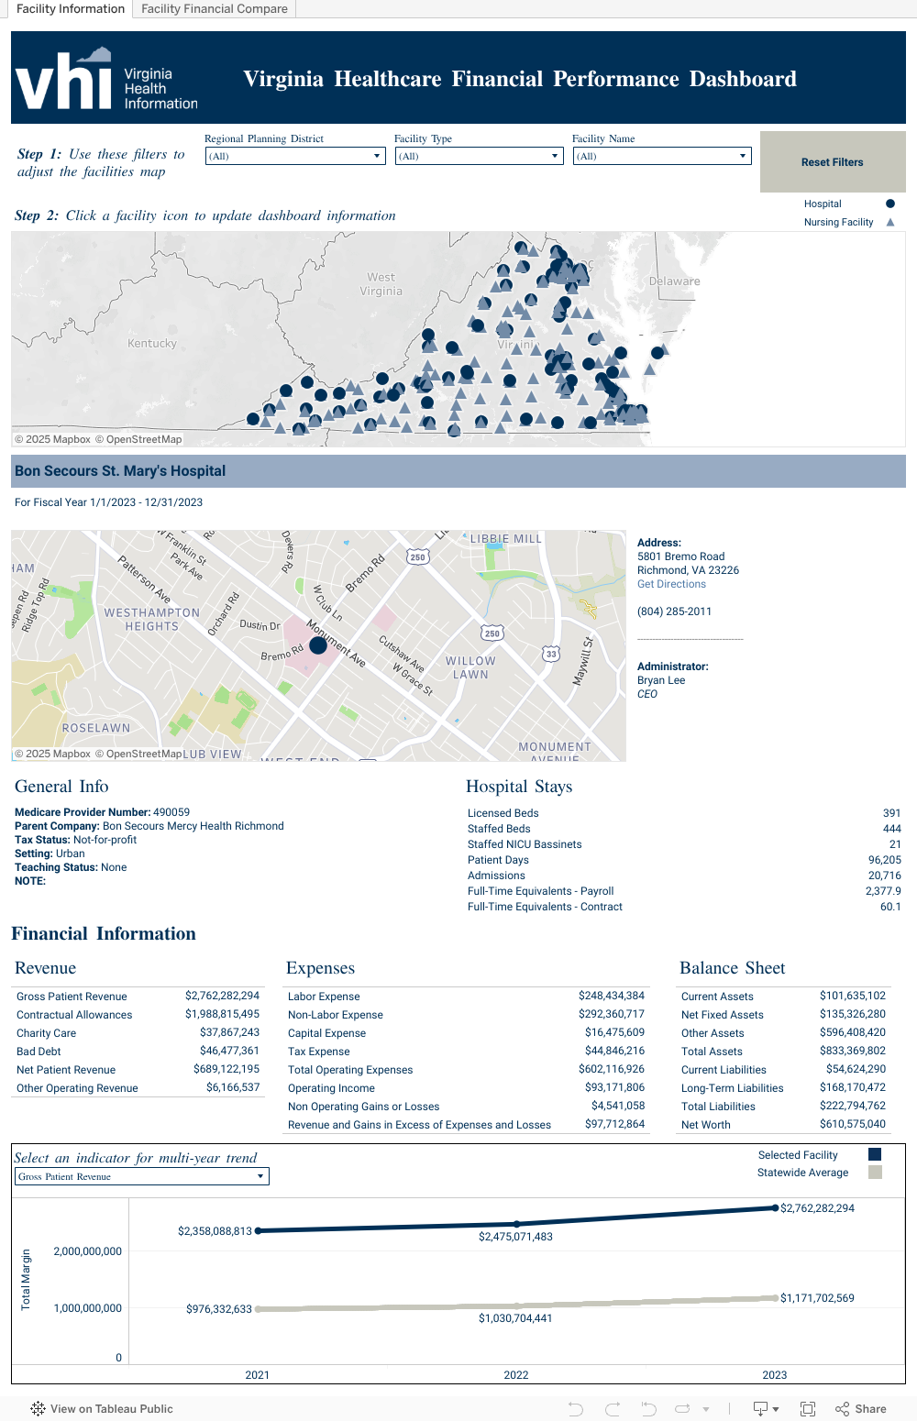Click the Bon Secours St. Mary's Hospital title

point(120,471)
